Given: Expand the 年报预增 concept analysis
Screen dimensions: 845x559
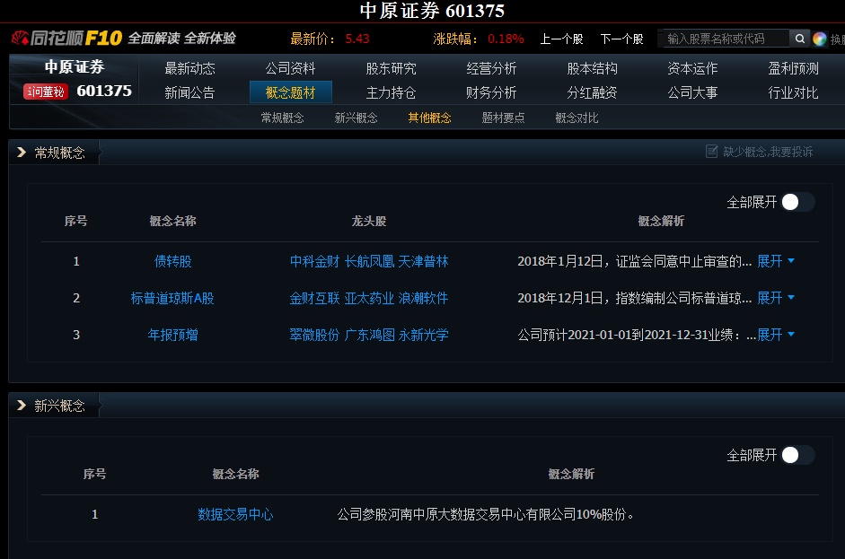Looking at the screenshot, I should pos(776,335).
